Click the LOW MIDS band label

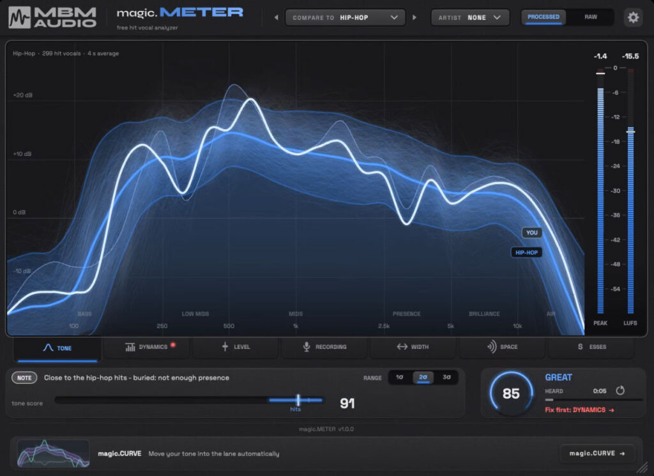195,314
